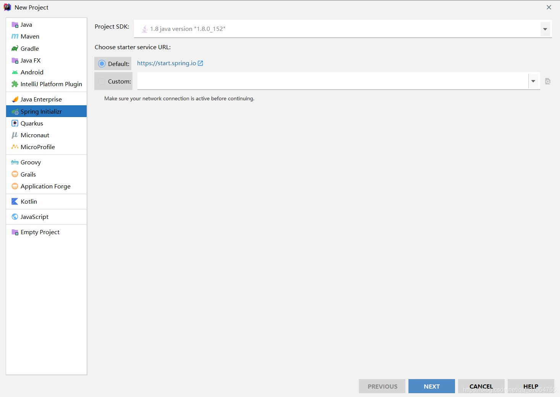
Task: Click the browse icon next to Custom URL field
Action: tap(548, 81)
